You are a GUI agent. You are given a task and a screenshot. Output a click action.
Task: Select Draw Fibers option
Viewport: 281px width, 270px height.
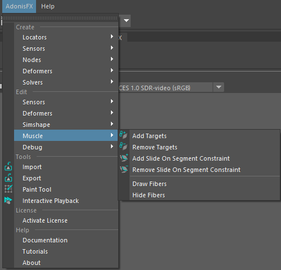199,184
